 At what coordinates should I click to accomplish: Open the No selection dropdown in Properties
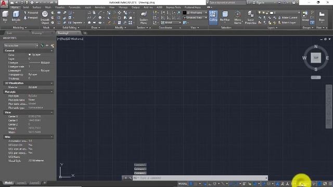point(21,45)
